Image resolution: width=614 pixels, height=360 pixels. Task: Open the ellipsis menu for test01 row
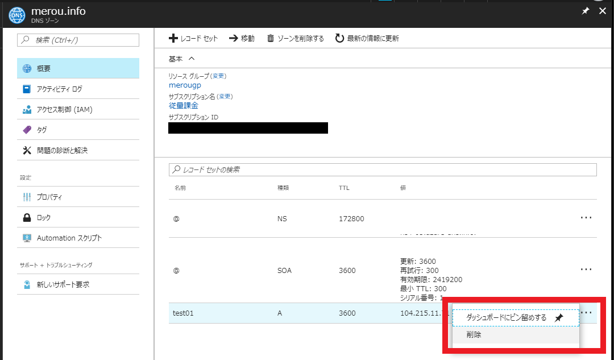(586, 312)
